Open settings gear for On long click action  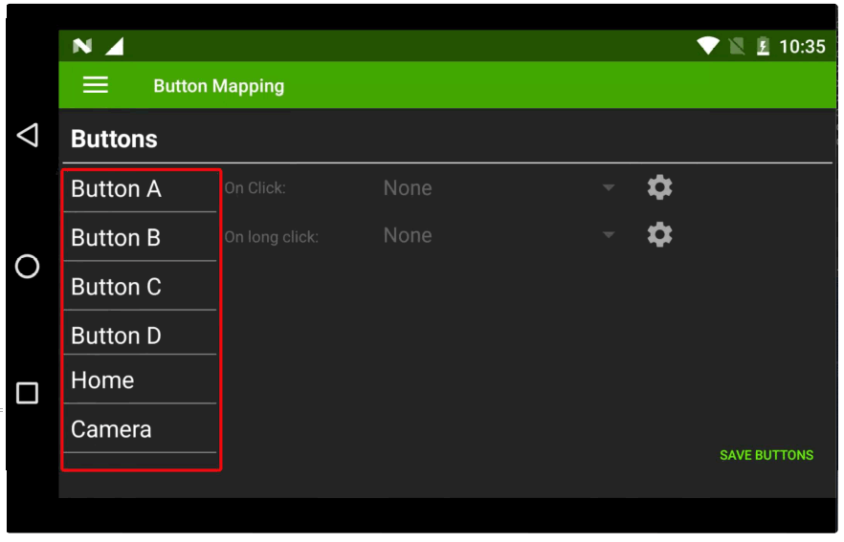659,235
